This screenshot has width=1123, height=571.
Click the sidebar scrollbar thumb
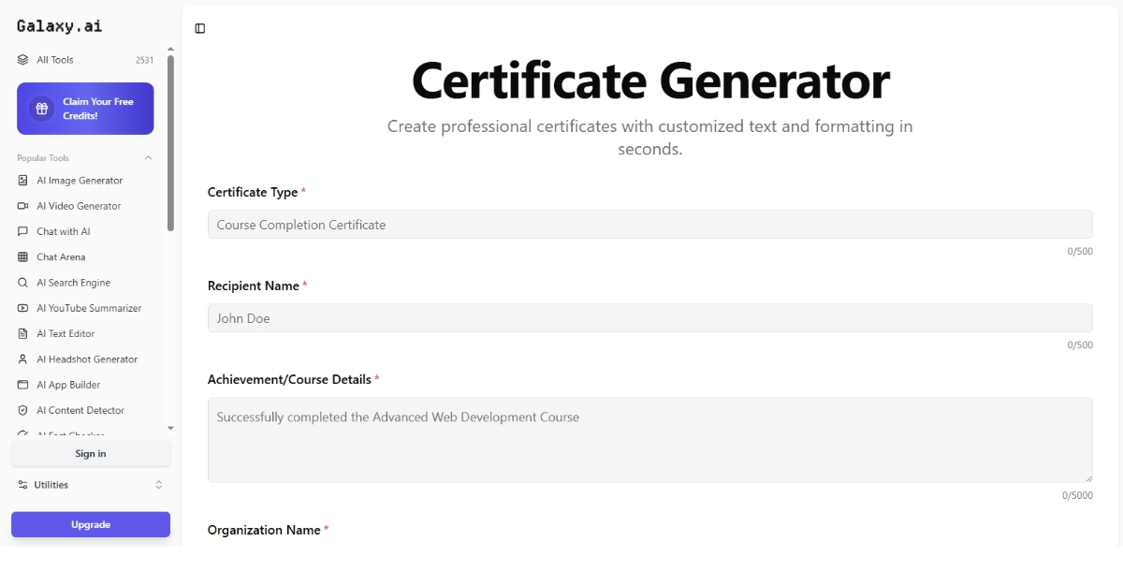(x=170, y=142)
